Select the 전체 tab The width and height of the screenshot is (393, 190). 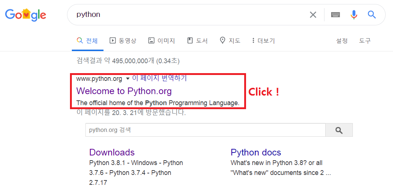click(87, 41)
